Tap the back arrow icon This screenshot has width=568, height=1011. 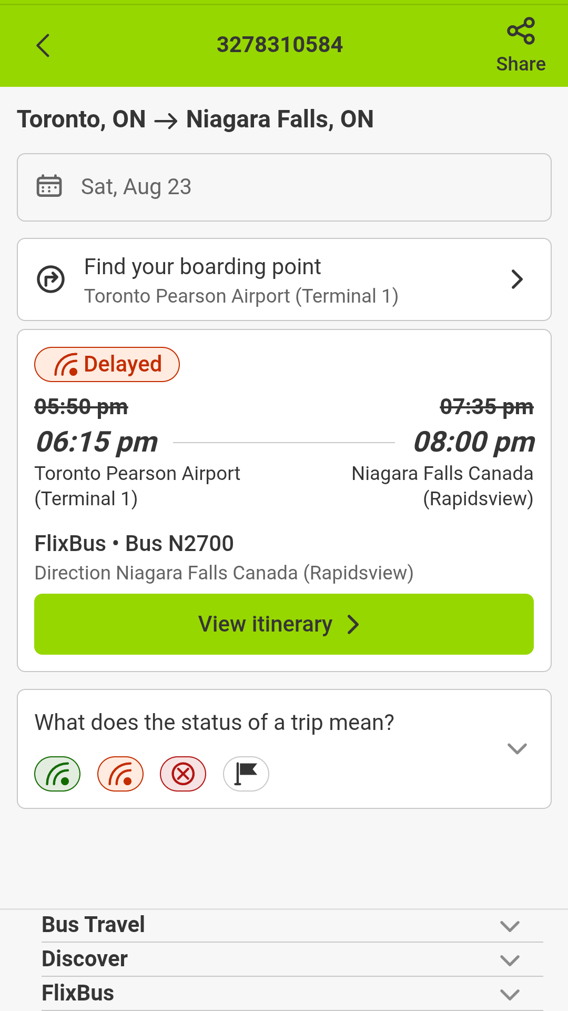(x=43, y=45)
